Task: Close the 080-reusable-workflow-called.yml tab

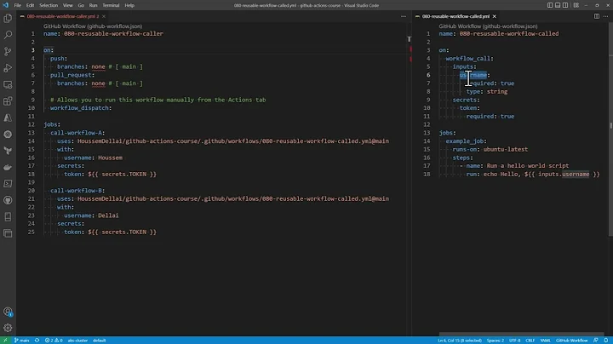Action: coord(494,16)
